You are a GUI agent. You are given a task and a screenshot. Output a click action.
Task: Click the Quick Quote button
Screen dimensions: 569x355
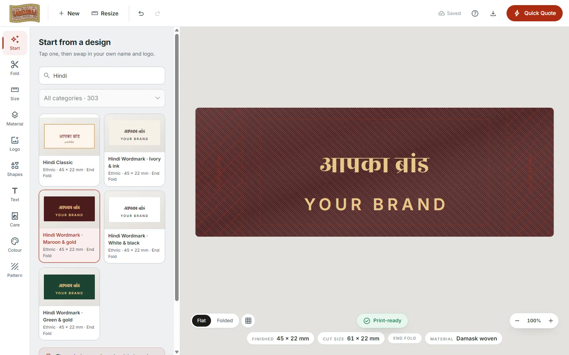click(535, 13)
